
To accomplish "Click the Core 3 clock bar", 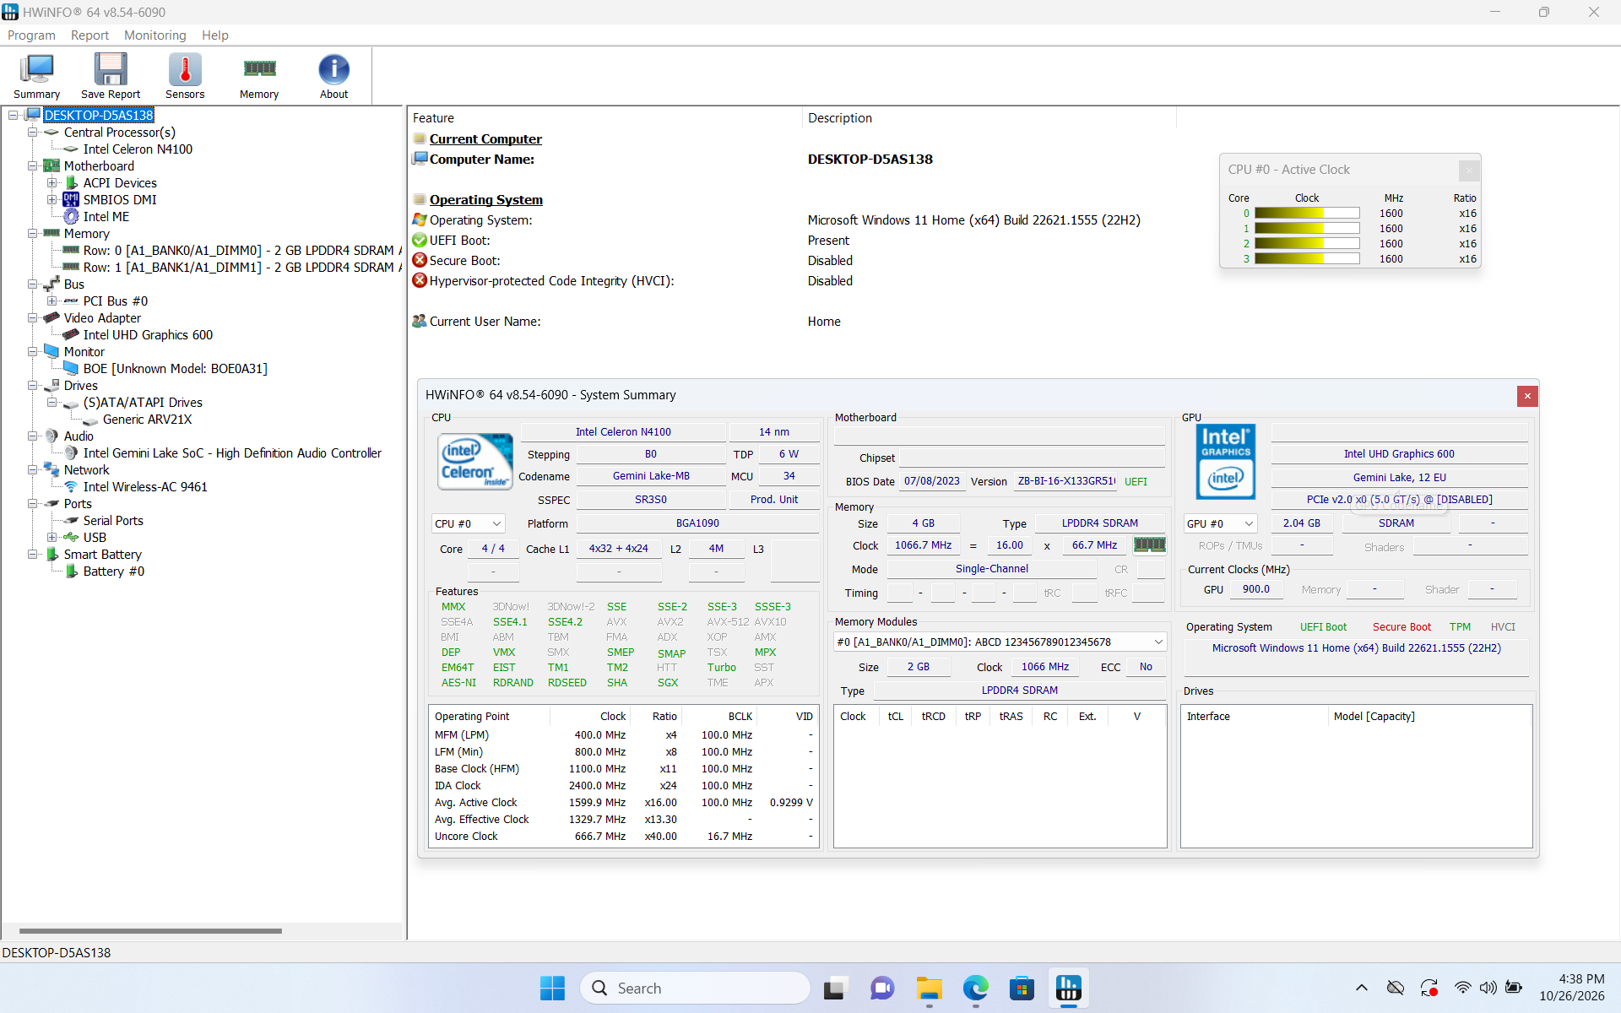I will 1307,259.
